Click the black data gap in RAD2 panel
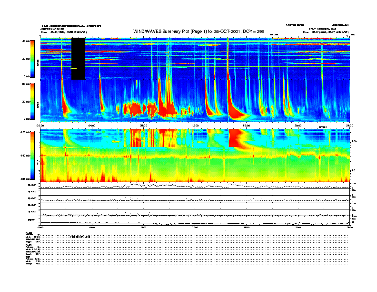 coord(78,59)
